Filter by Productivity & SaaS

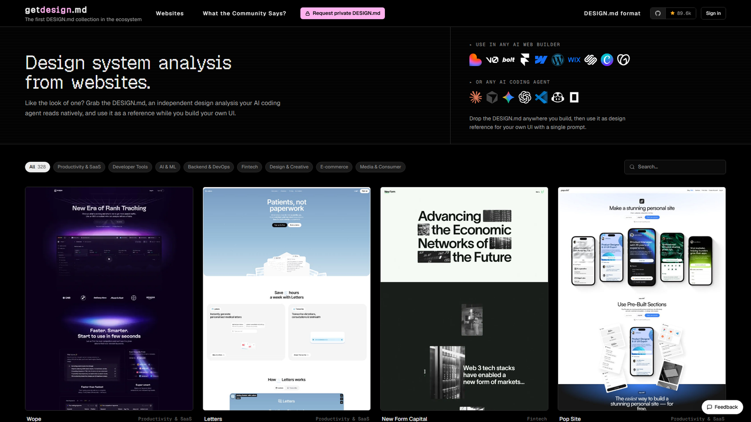pos(79,167)
